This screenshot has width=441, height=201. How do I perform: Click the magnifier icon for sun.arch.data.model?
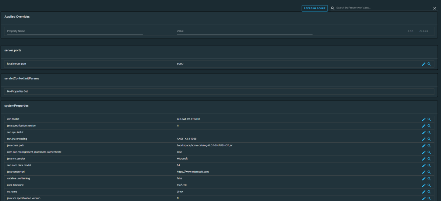tap(429, 165)
